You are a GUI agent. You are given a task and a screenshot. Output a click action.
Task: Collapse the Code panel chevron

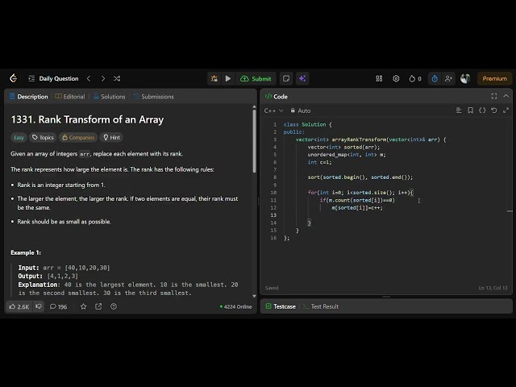click(x=506, y=96)
